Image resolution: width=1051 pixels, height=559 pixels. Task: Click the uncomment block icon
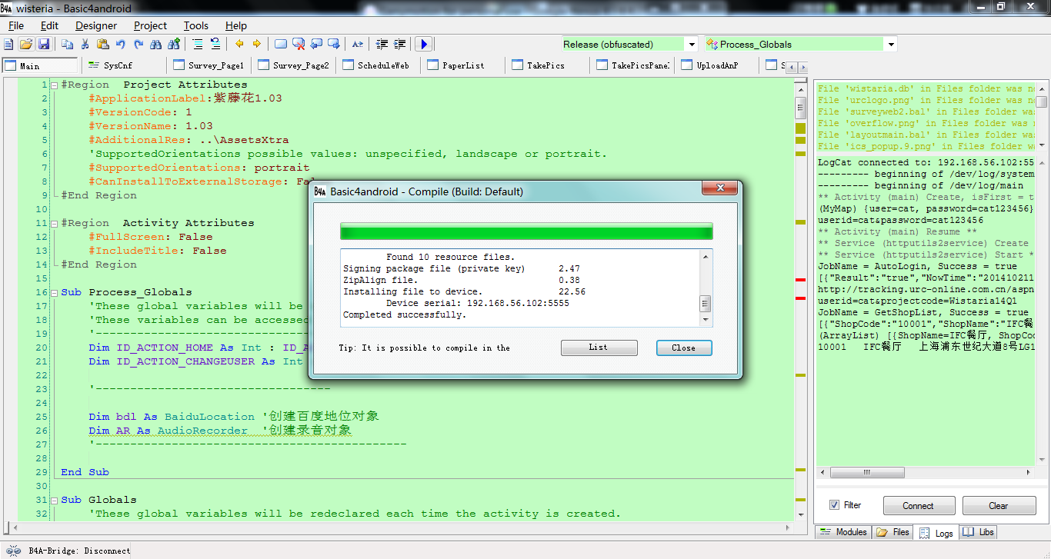point(215,44)
